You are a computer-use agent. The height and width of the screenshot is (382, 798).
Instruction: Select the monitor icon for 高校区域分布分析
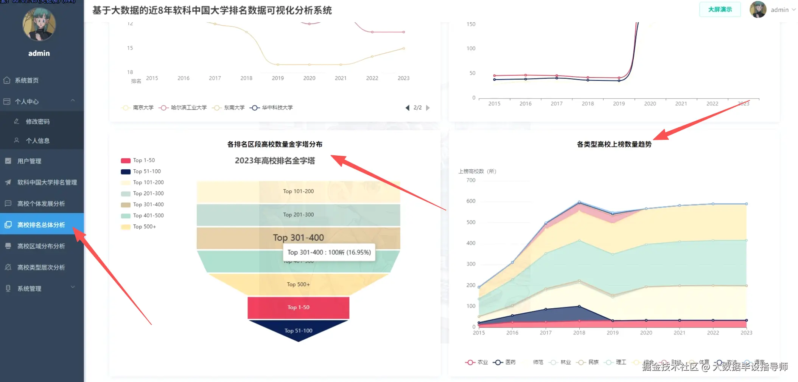[x=8, y=246]
